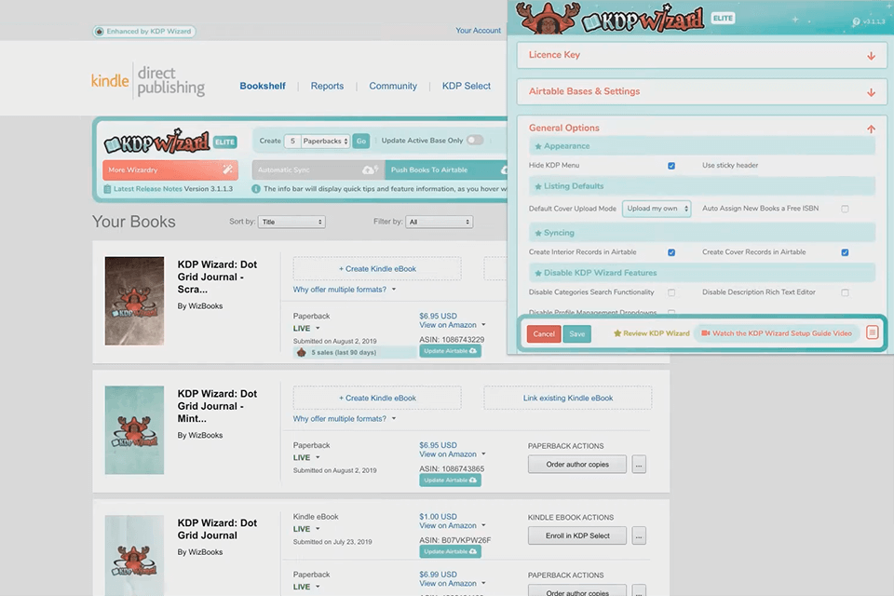Viewport: 894px width, 596px height.
Task: Check Disable Profile Management Dropdowns box
Action: (x=671, y=313)
